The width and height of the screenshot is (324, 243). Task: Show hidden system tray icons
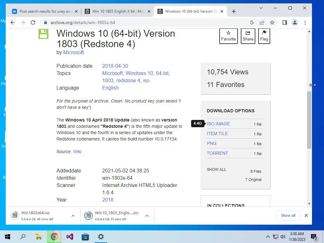[268, 237]
